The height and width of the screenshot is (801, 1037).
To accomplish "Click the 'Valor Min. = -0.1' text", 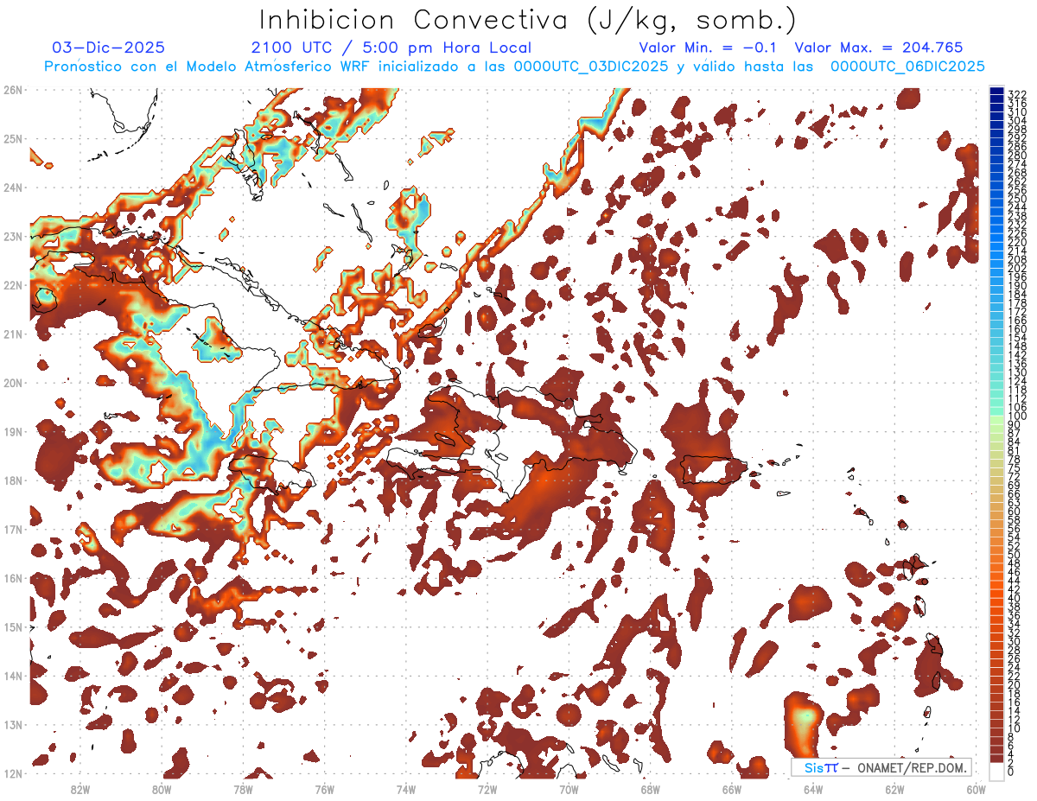I will pos(707,48).
